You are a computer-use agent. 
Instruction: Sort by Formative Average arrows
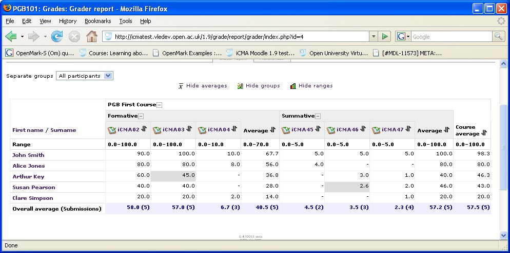(x=272, y=130)
